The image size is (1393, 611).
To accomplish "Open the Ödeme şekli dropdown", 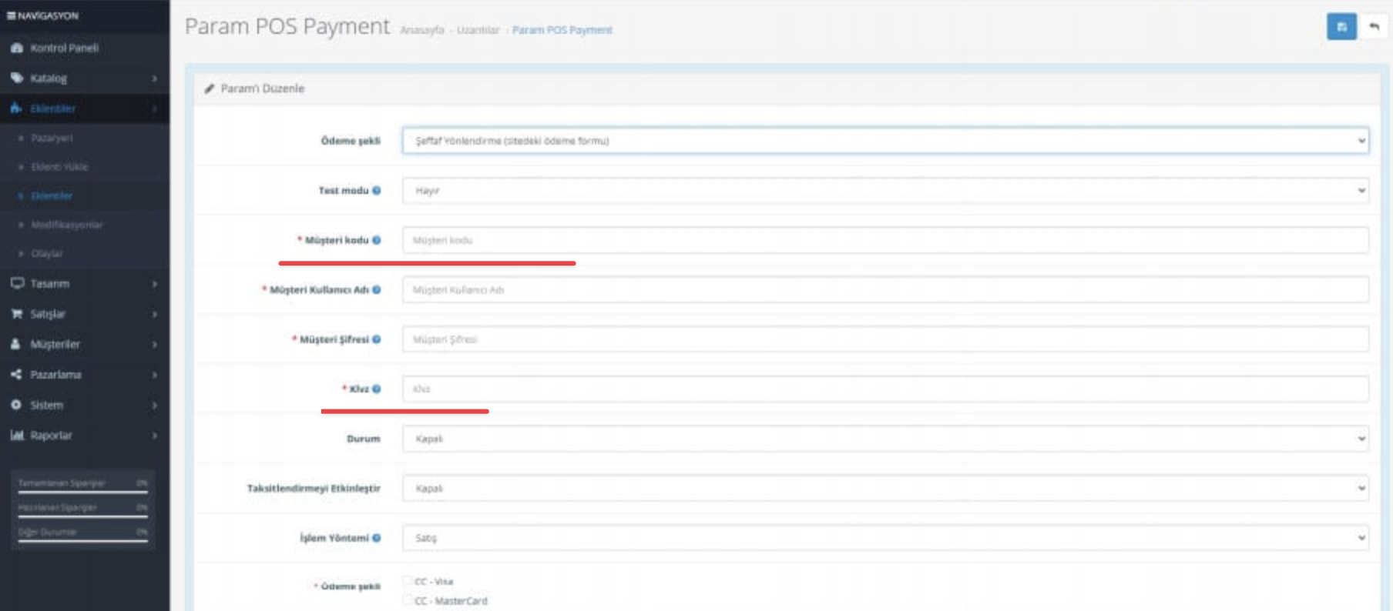I will coord(884,141).
